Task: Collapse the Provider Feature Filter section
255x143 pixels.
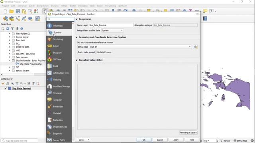Action: [x=76, y=60]
